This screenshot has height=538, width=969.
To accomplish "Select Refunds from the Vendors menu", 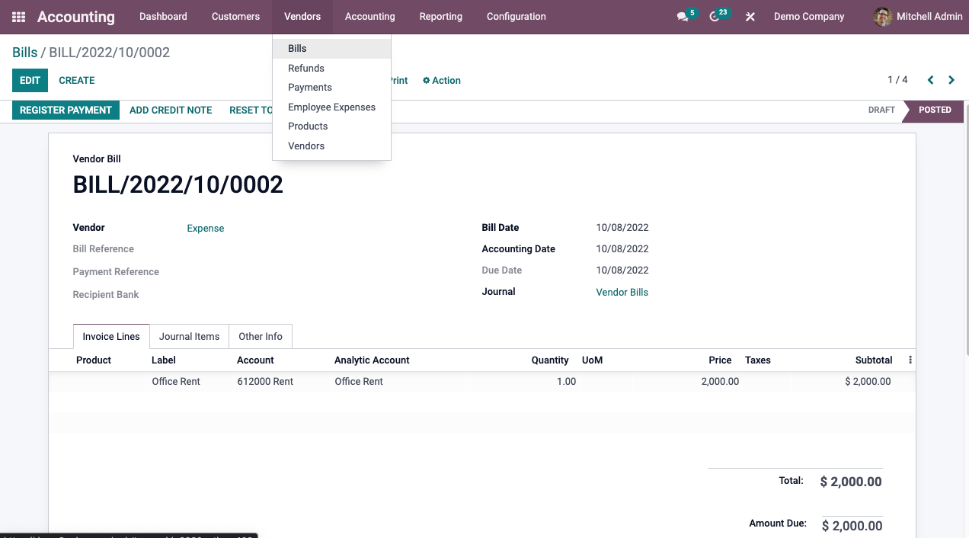I will (306, 68).
